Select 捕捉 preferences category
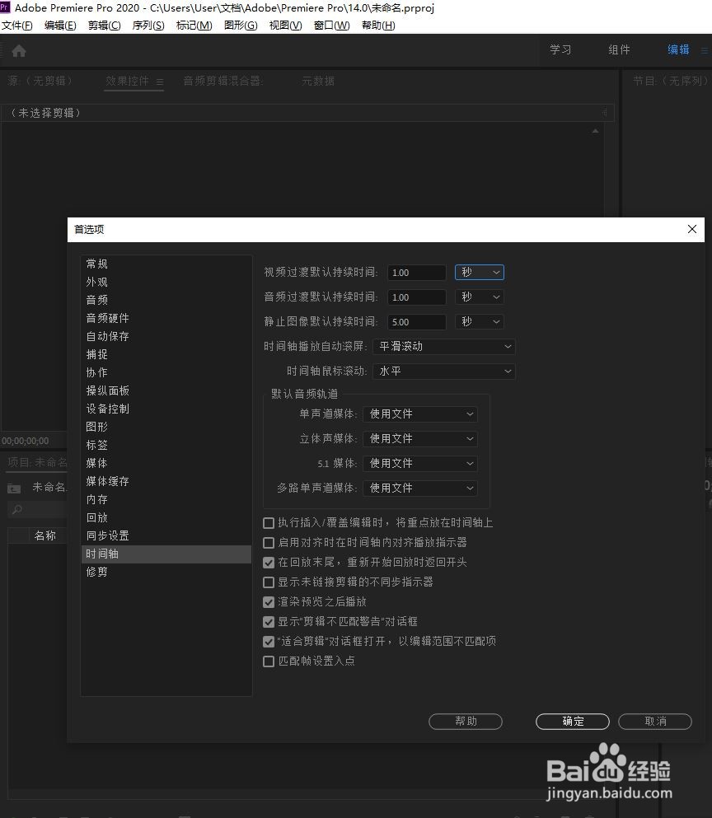 (x=166, y=355)
